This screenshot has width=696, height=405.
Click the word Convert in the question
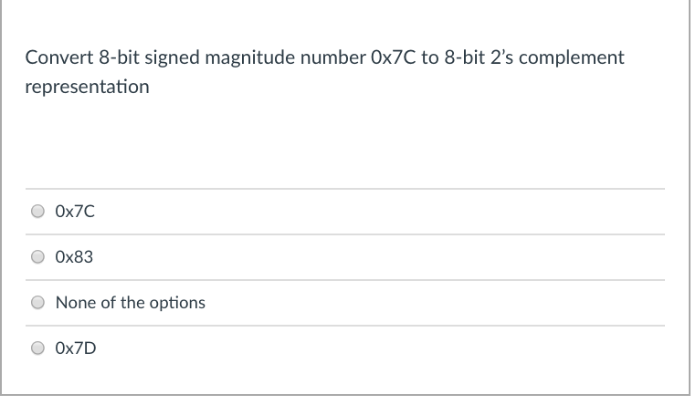59,57
